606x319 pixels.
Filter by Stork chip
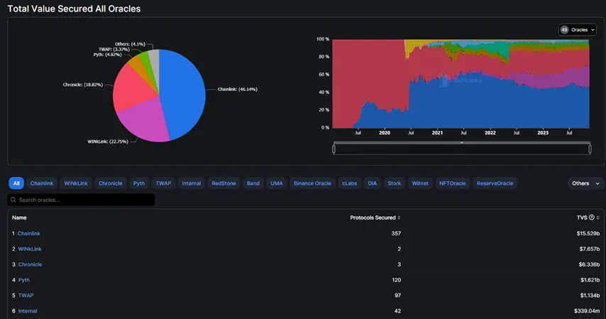[x=395, y=183]
